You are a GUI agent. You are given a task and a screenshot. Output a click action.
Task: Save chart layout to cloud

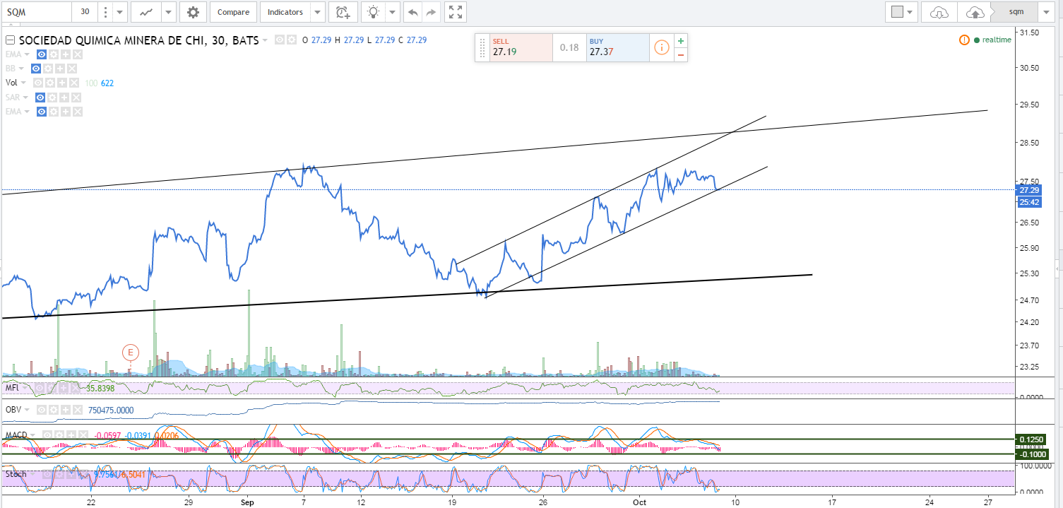tap(975, 12)
